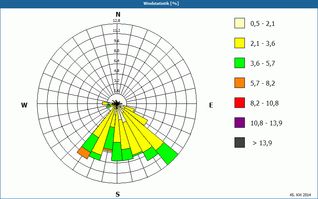Click the red 8,2 - 10,8 legend swatch
Screen dimensions: 318x199
240,103
